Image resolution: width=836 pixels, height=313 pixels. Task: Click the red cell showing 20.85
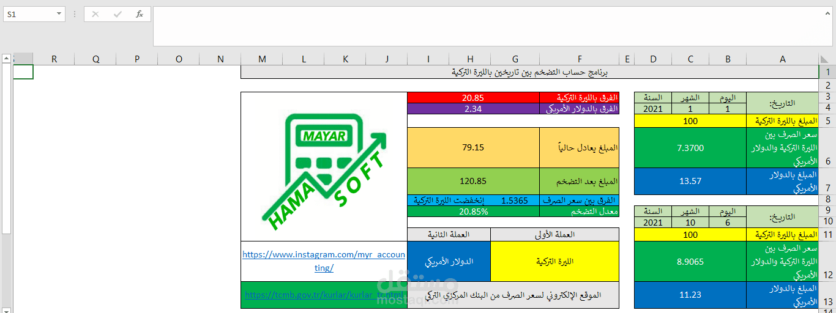473,98
